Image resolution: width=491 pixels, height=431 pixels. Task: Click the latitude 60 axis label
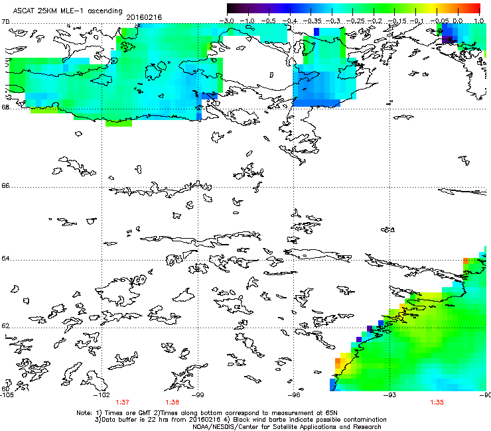(x=5, y=389)
